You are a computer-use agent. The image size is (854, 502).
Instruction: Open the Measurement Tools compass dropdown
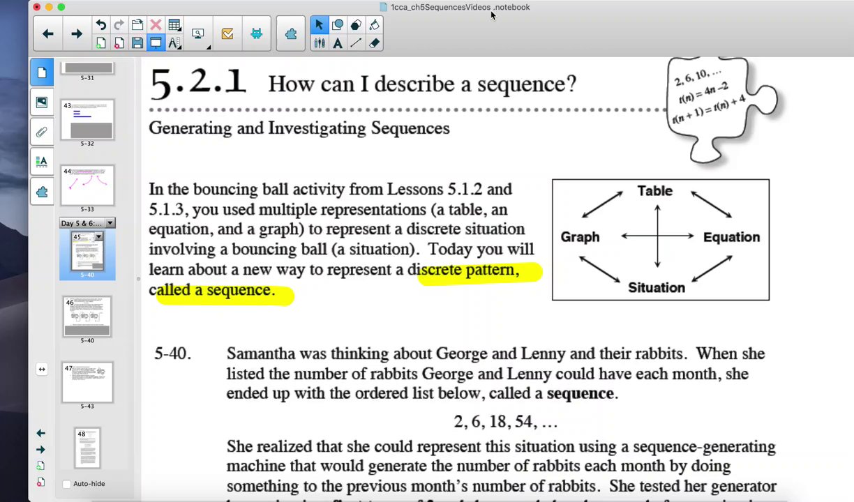[174, 43]
